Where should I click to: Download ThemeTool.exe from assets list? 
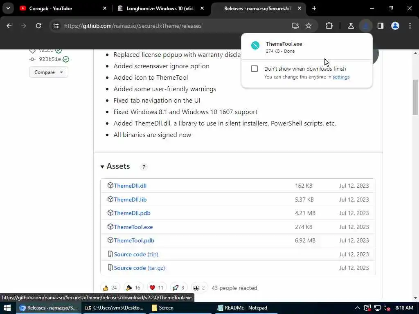(x=133, y=227)
